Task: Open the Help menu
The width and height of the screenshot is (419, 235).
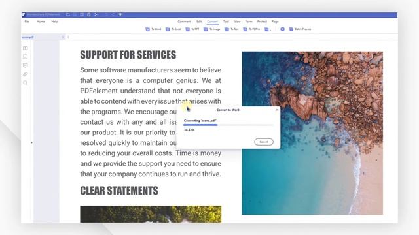Action: tap(54, 22)
